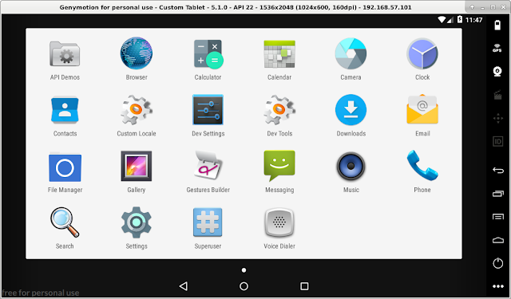
Task: Open Genymotion battery widget
Action: pos(497,25)
